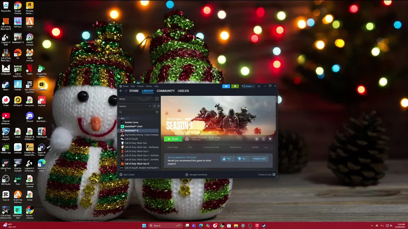The image size is (408, 229).
Task: Open the blue announcements megaphone button
Action: click(226, 86)
